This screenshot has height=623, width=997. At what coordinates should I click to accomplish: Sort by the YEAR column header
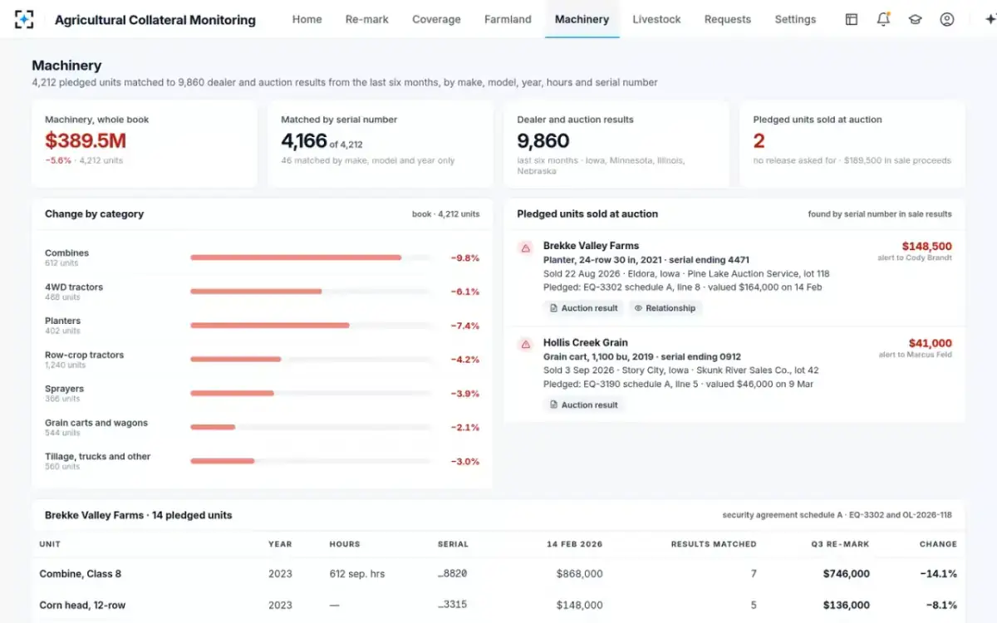280,544
